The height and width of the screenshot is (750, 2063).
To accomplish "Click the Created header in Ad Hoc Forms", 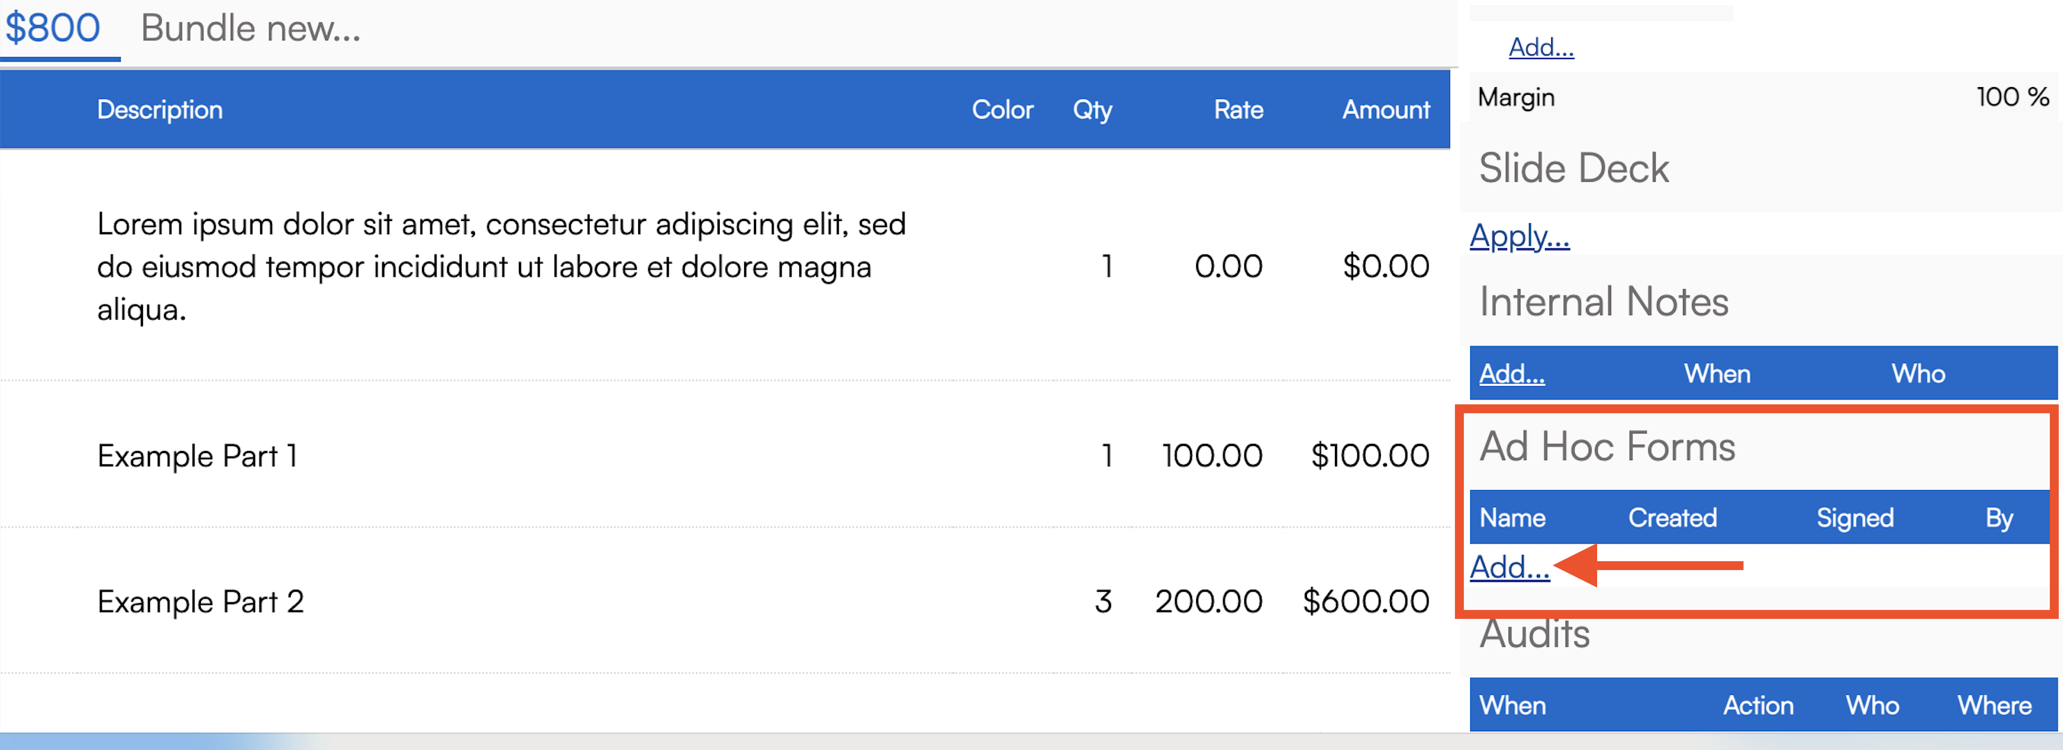I will point(1672,518).
